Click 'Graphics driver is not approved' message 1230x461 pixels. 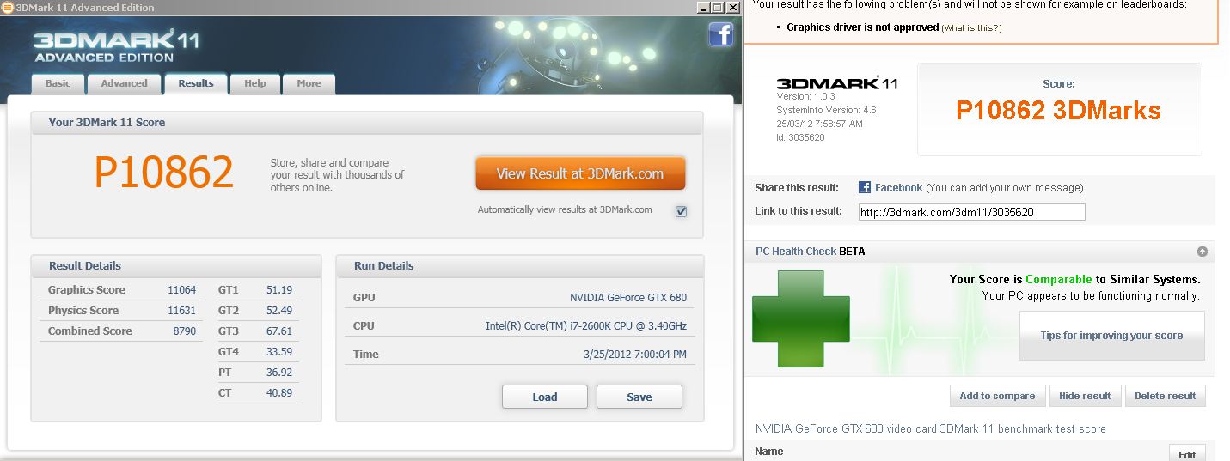coord(862,27)
